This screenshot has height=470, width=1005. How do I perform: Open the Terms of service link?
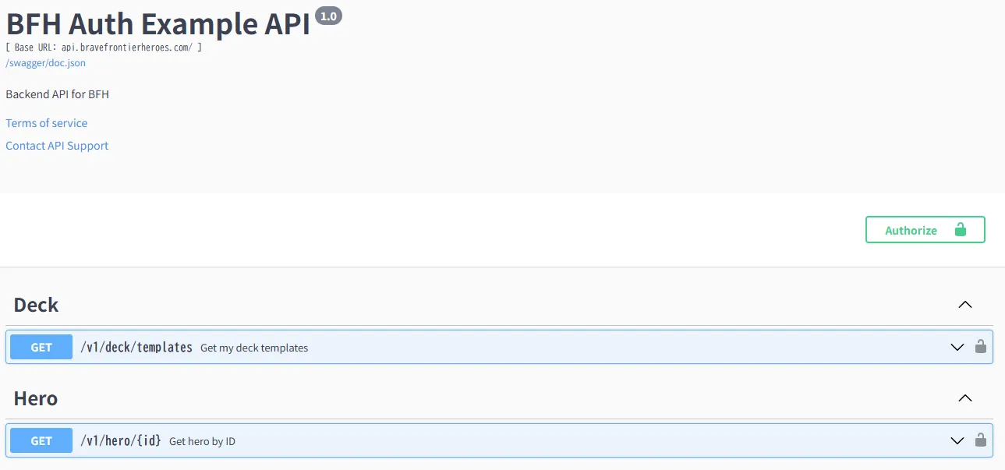coord(47,123)
